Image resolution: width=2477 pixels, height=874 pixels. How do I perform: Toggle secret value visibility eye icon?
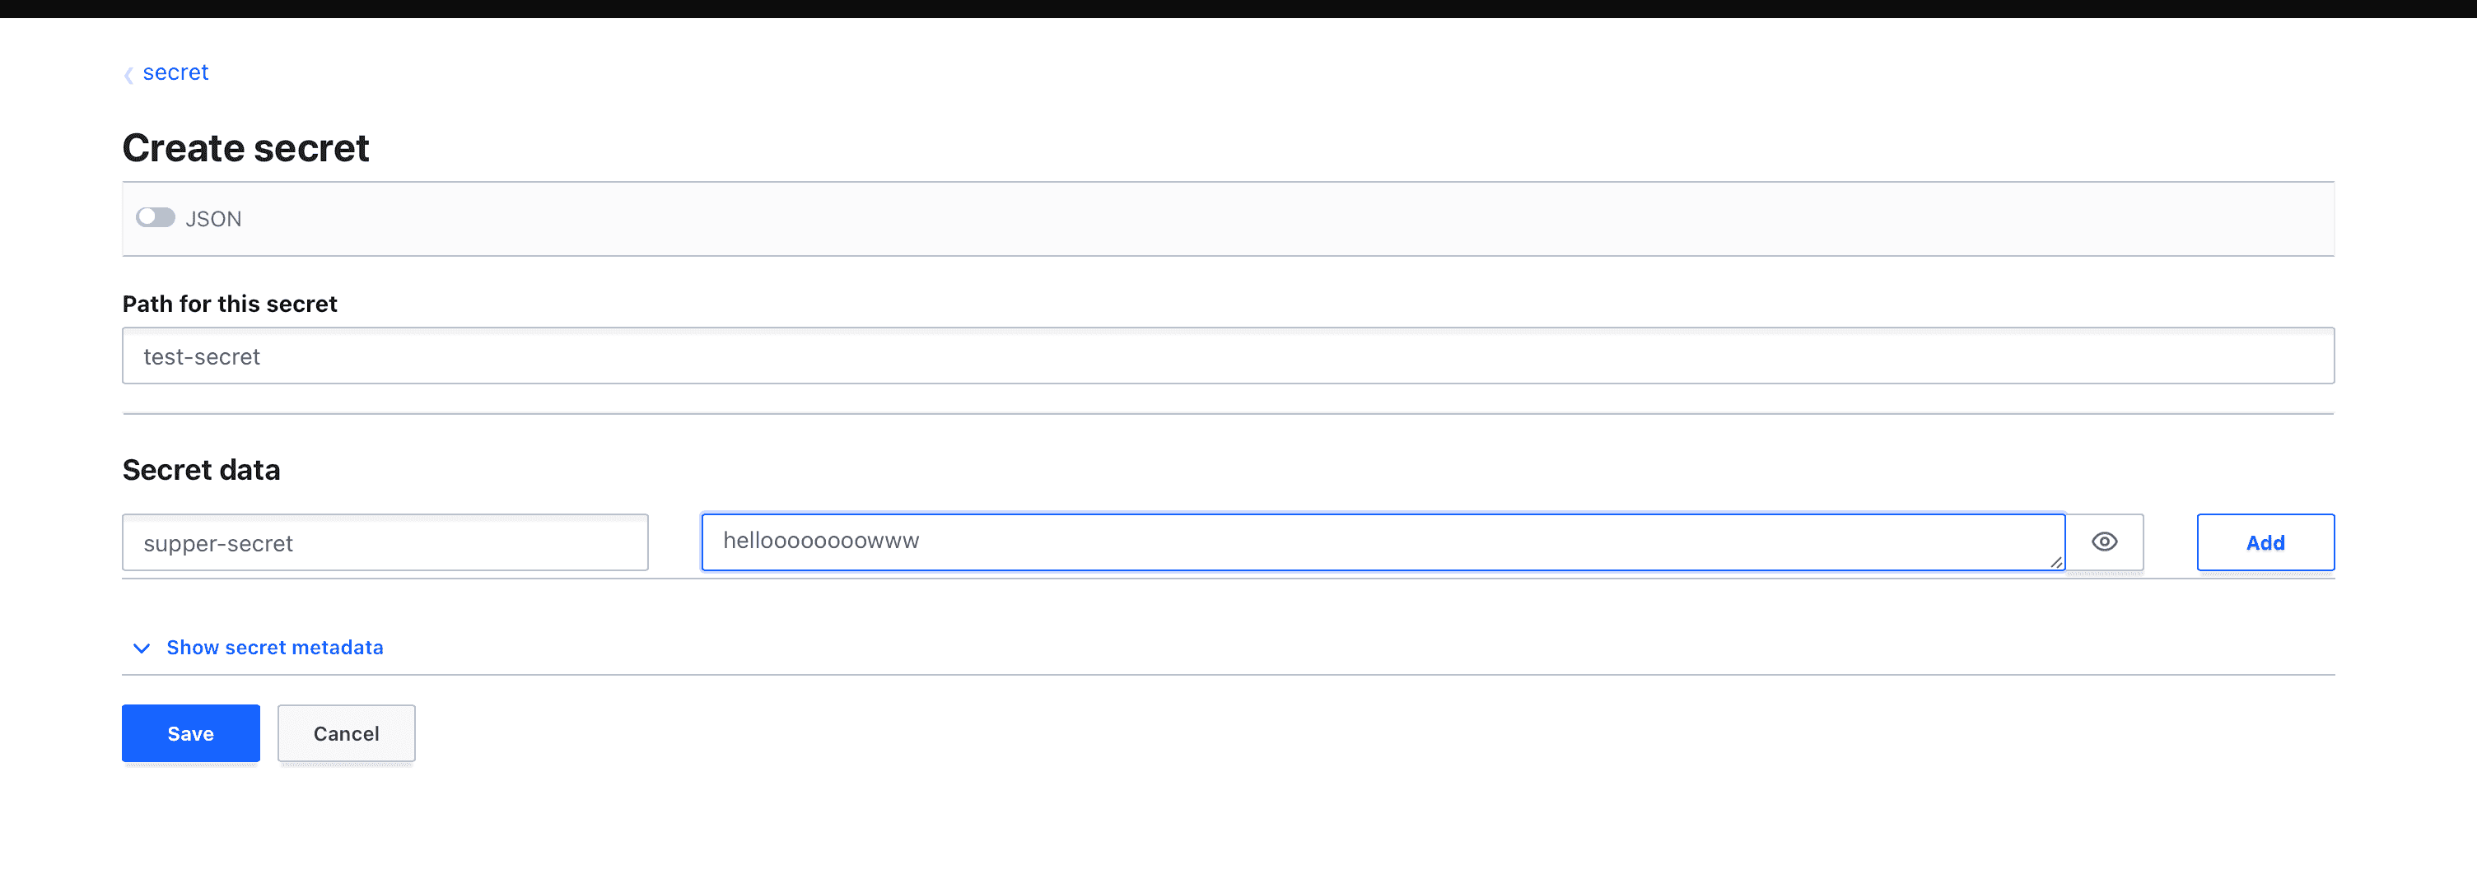point(2104,542)
